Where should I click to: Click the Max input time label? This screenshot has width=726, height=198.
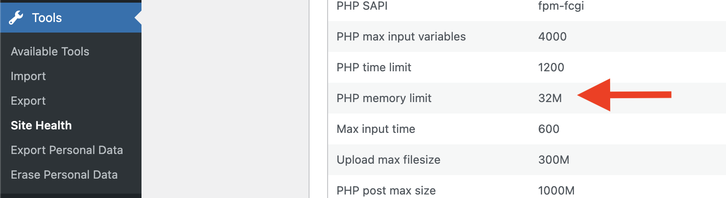tap(376, 129)
